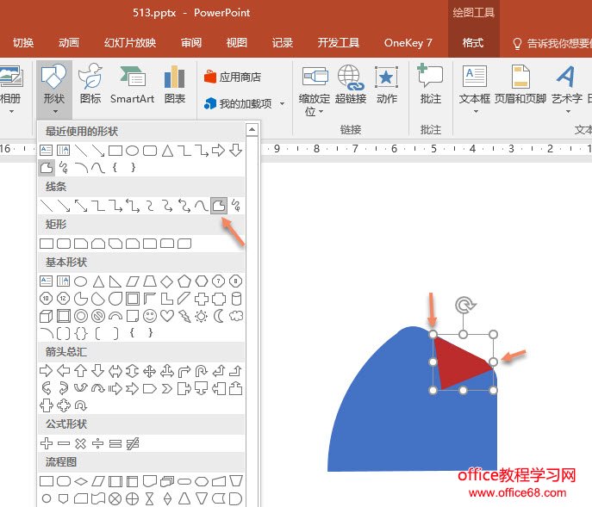Click the SmartArt icon in ribbon
592x507 pixels.
click(132, 84)
